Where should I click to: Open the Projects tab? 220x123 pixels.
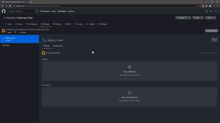(x=57, y=24)
